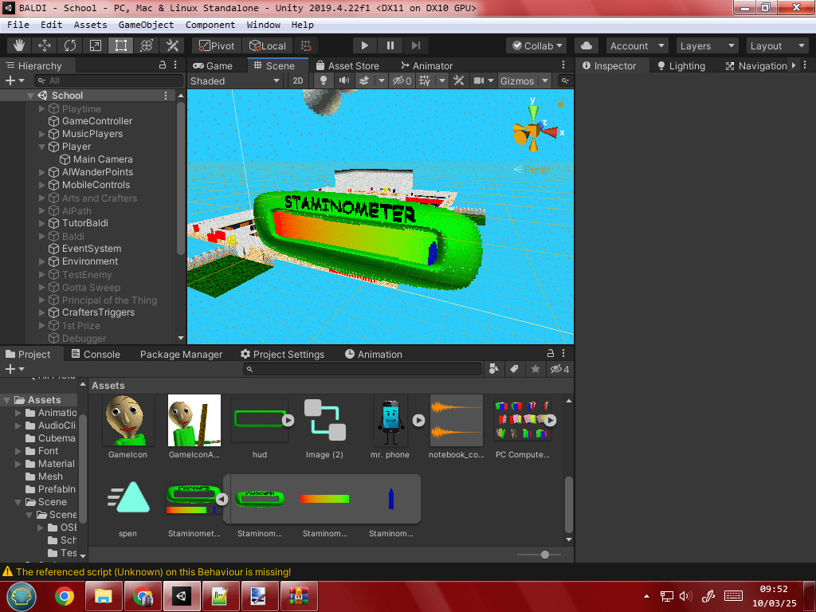Select the Hand tool in the toolbar
Image resolution: width=816 pixels, height=612 pixels.
(x=19, y=45)
